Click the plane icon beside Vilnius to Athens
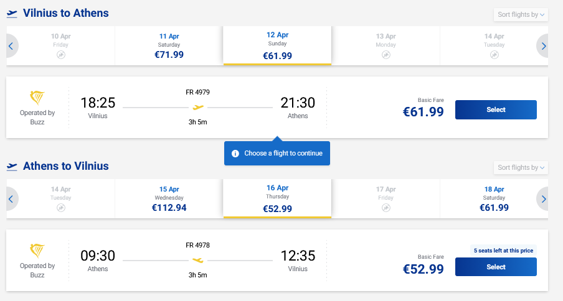This screenshot has width=563, height=301. pos(12,14)
